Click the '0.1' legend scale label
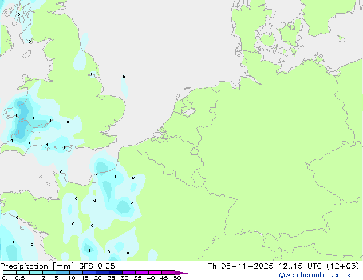363x280 pixels. (x=6, y=278)
